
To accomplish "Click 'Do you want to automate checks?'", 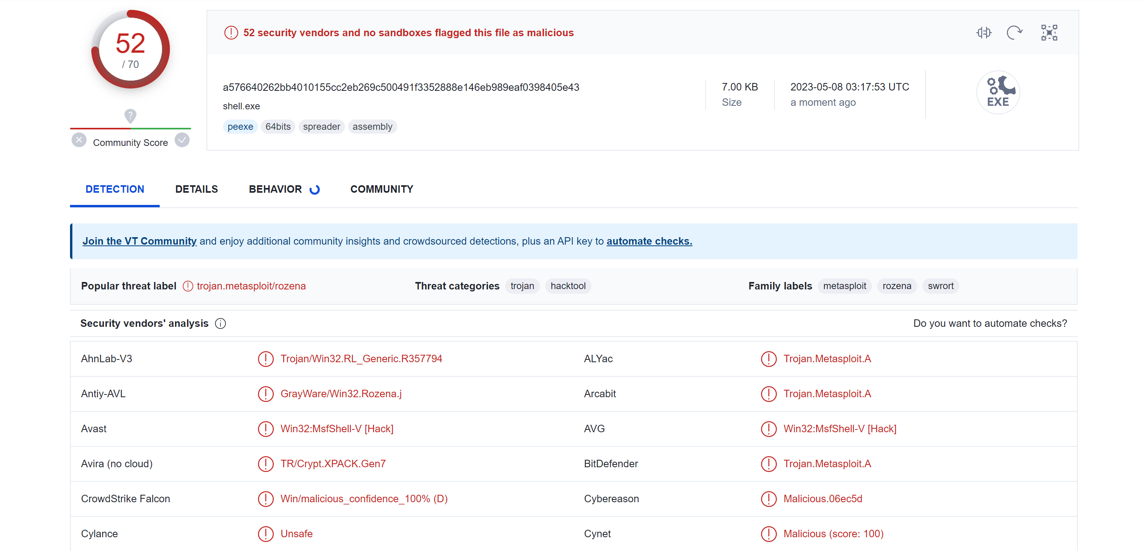I will [x=990, y=323].
